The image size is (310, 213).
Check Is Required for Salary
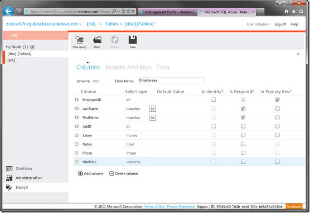point(243,135)
